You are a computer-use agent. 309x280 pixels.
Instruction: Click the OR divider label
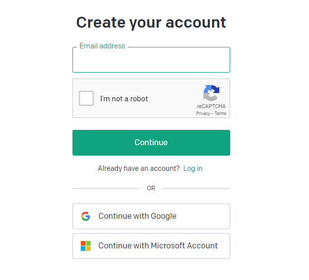(x=151, y=188)
